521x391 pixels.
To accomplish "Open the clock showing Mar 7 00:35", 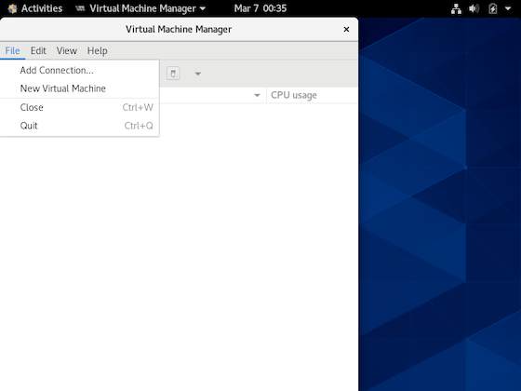I will click(x=260, y=8).
